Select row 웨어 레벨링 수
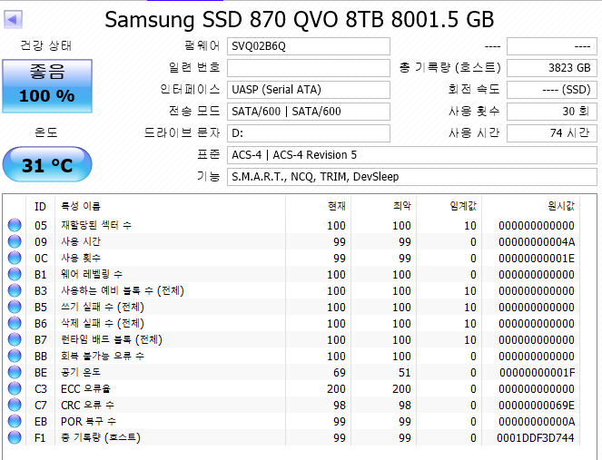602x460 pixels. (x=291, y=274)
